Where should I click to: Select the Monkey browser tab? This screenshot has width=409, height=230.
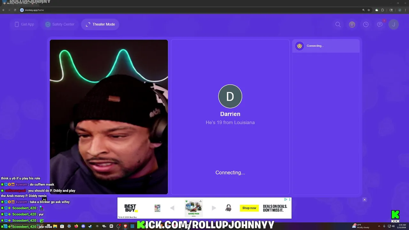click(x=21, y=3)
